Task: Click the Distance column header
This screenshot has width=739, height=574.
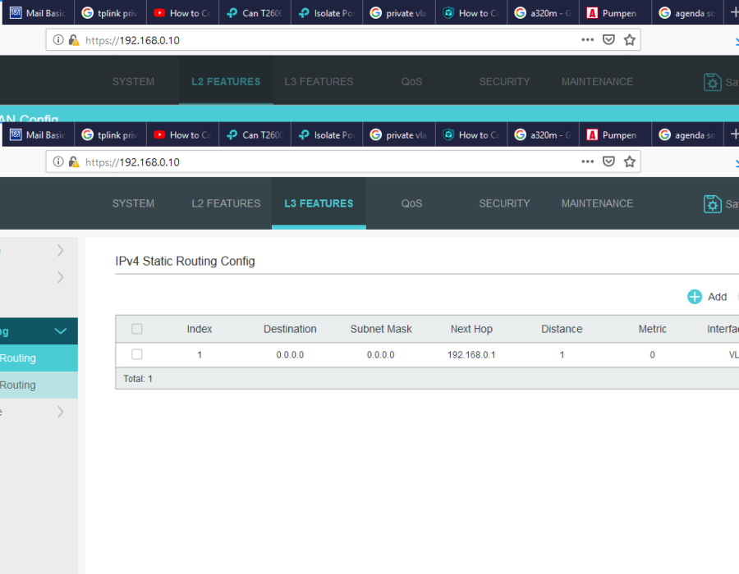Action: (562, 329)
